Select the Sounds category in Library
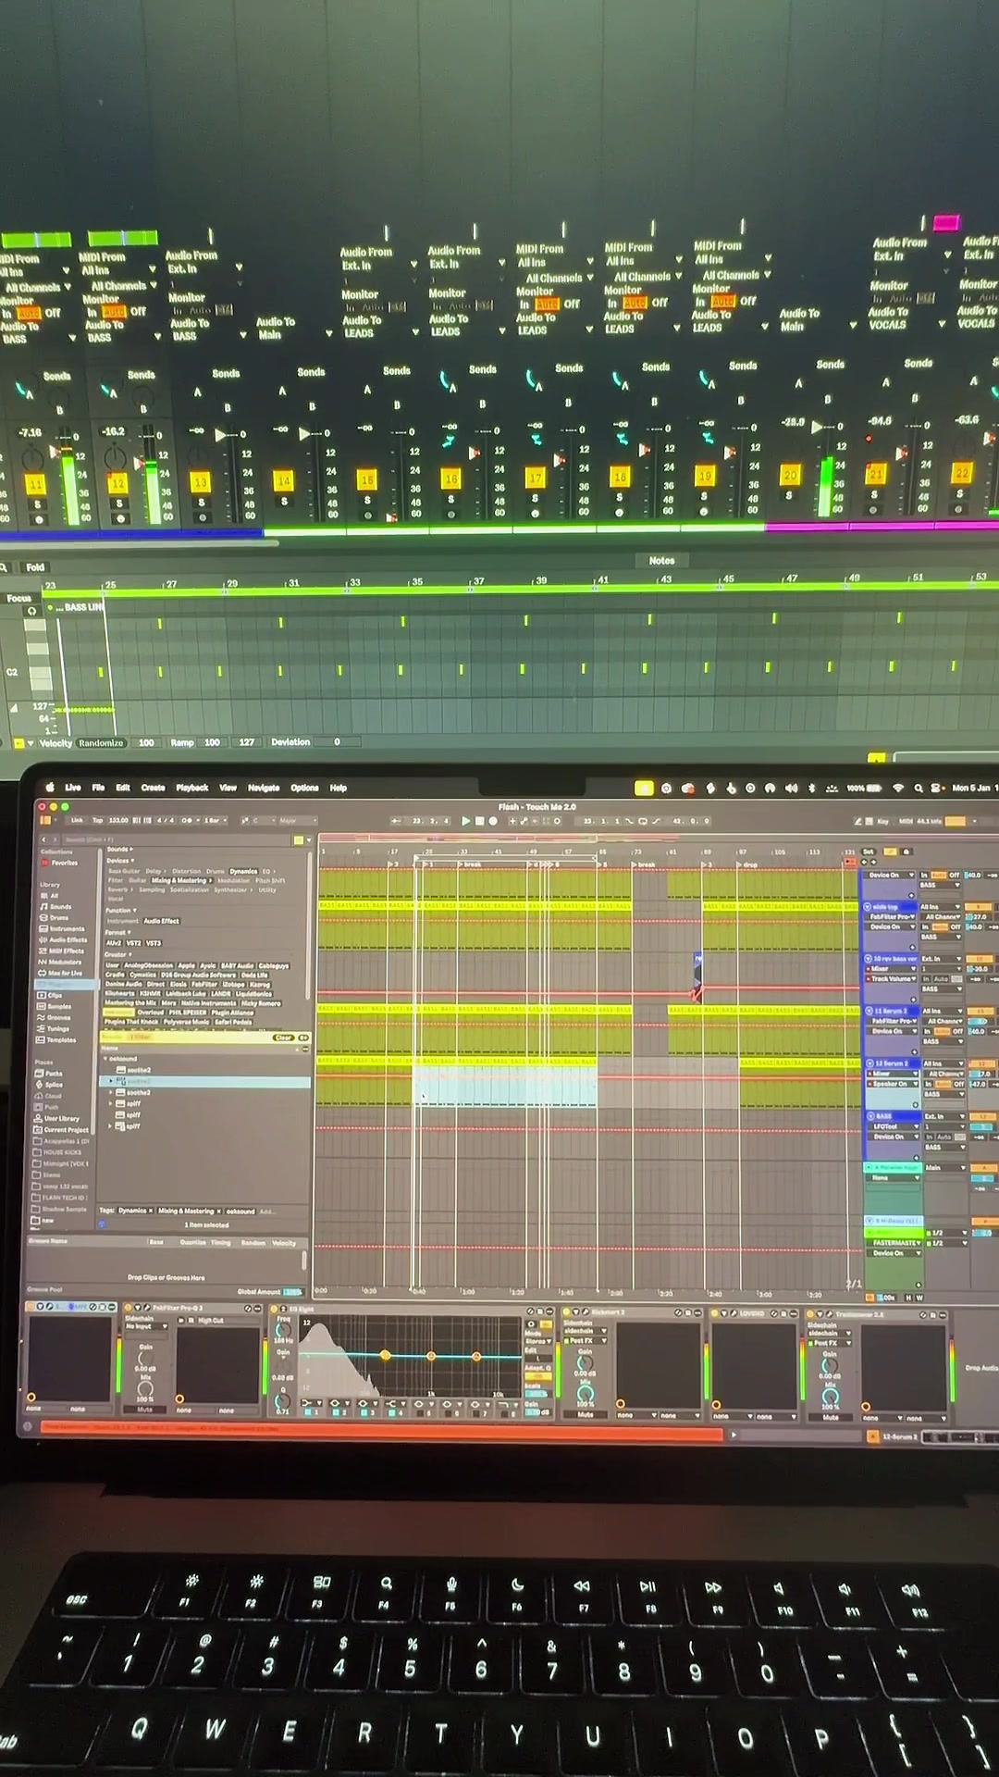 click(57, 907)
